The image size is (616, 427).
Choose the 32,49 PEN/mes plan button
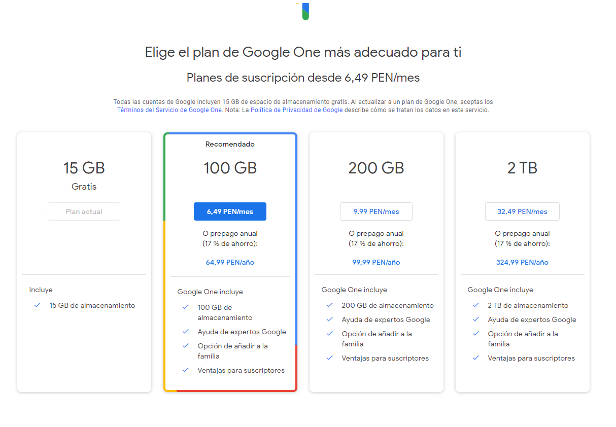pyautogui.click(x=522, y=211)
